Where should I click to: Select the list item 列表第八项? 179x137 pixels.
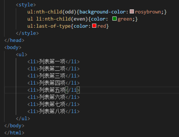(x=52, y=111)
